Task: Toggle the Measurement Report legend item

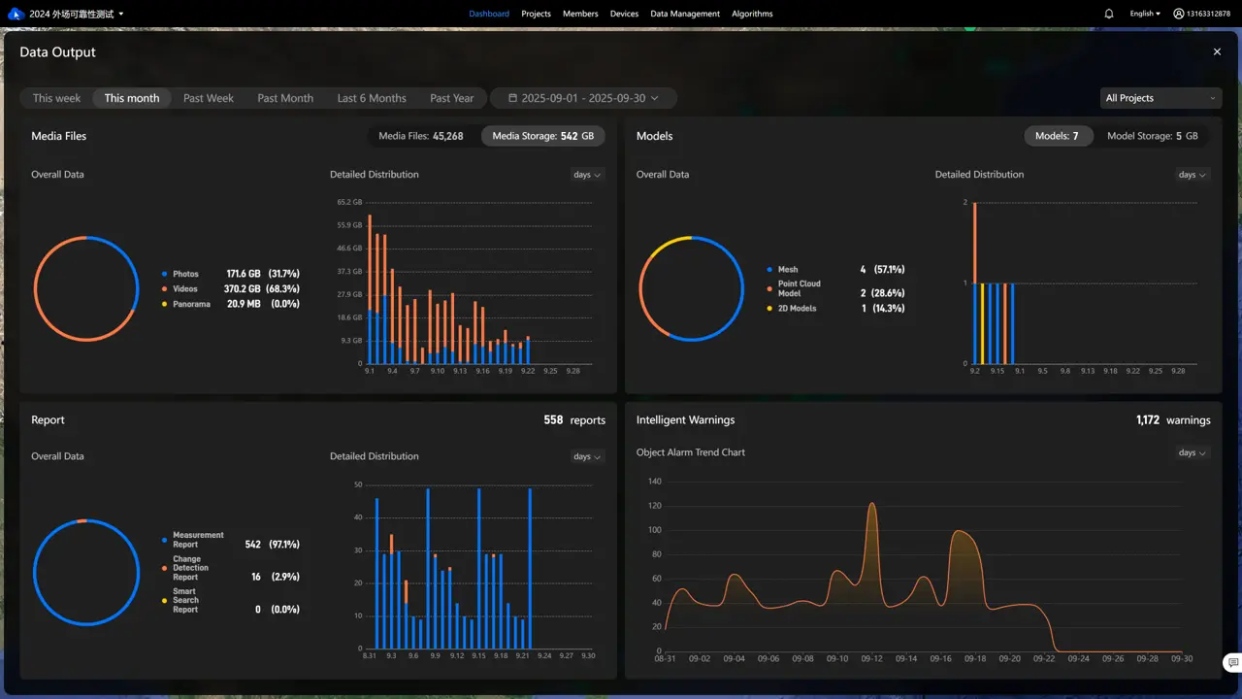Action: 197,540
